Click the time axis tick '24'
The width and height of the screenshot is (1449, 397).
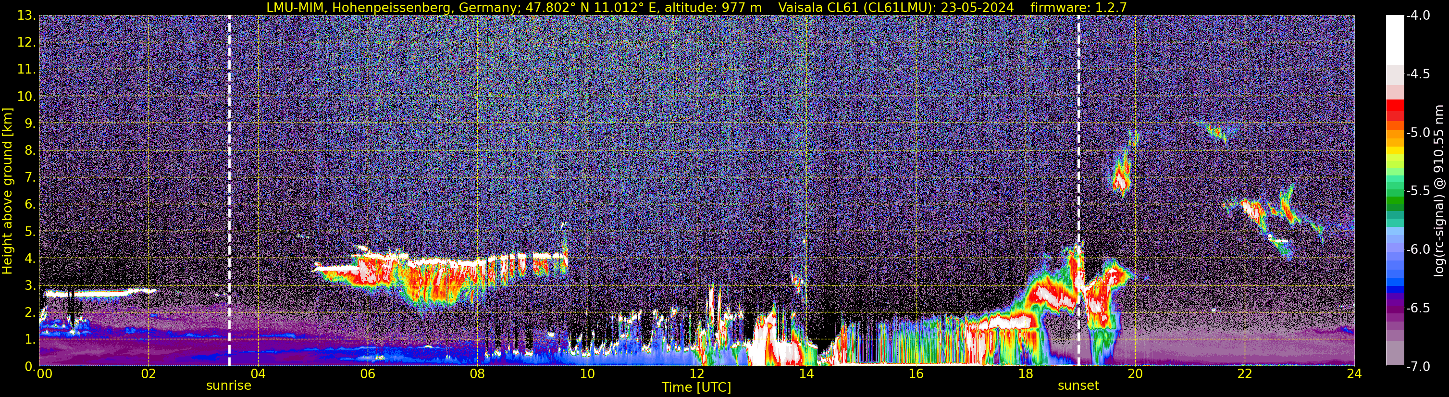tap(1354, 374)
